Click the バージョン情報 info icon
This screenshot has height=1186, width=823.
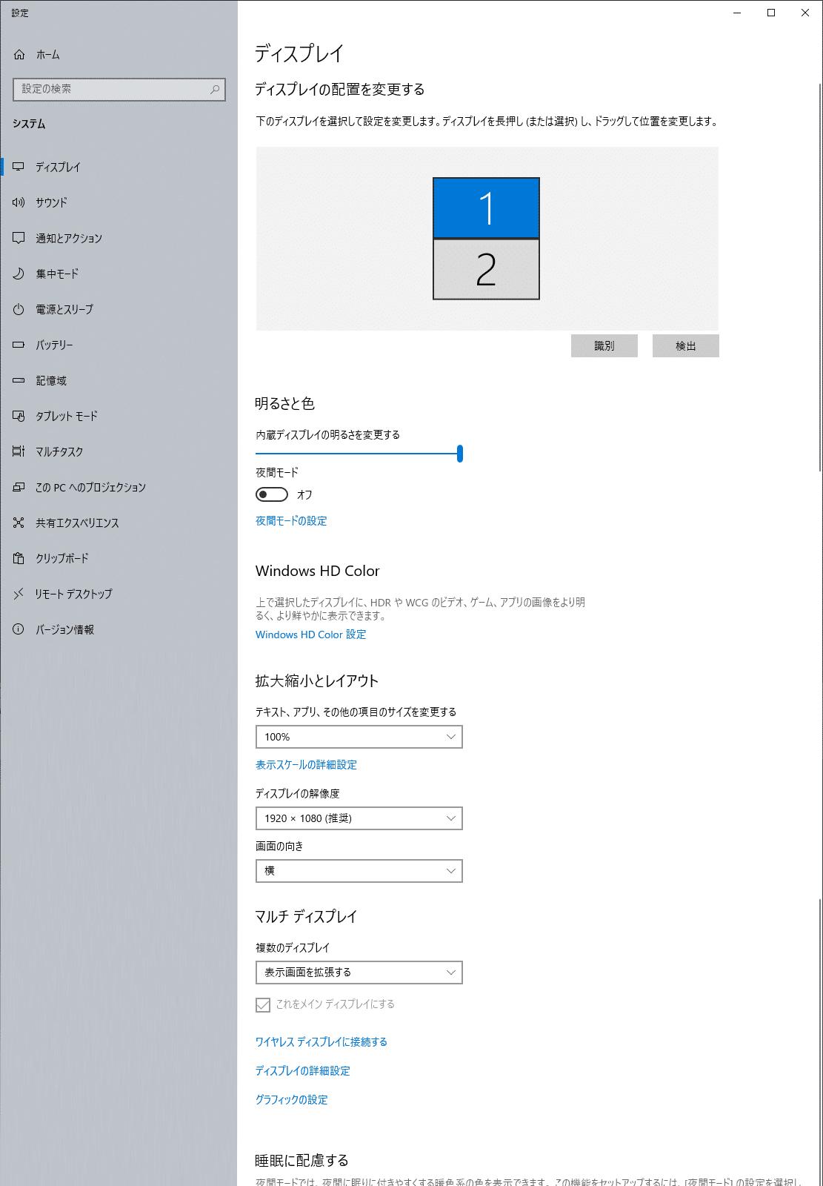pyautogui.click(x=19, y=629)
